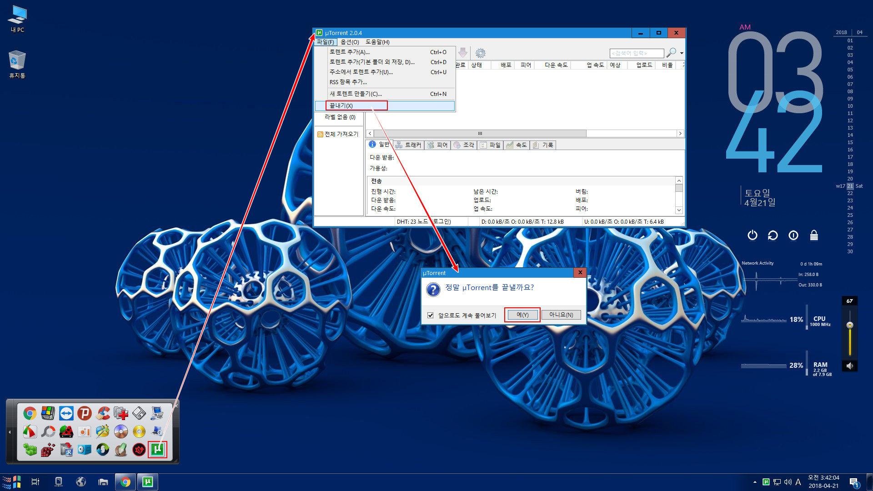Click the lock padlock widget icon
Image resolution: width=873 pixels, height=491 pixels.
tap(814, 235)
